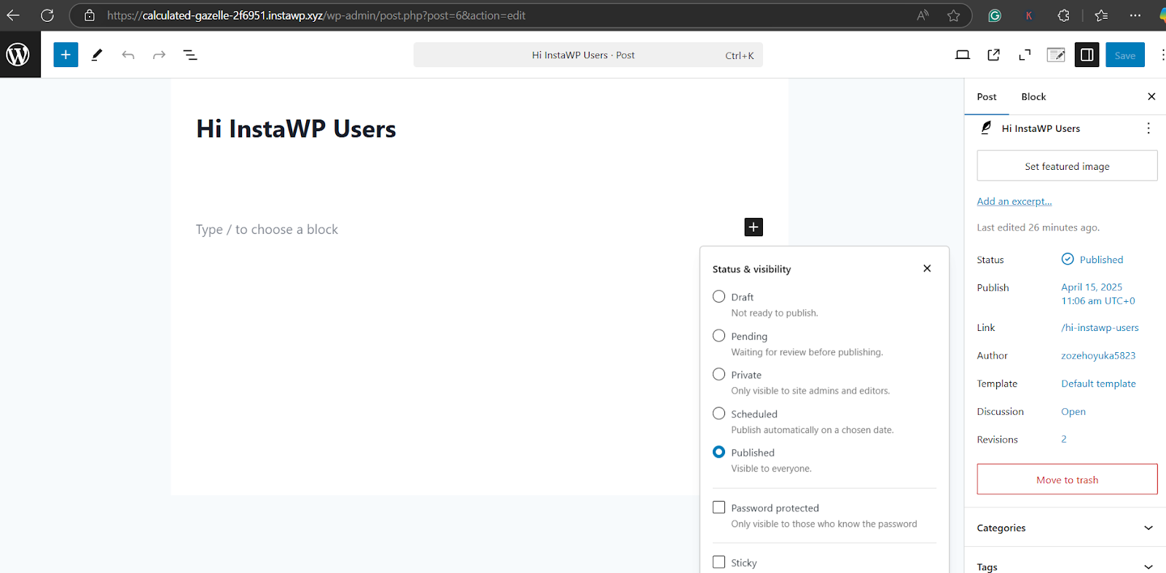Open Revisions count 2 link

pos(1064,439)
